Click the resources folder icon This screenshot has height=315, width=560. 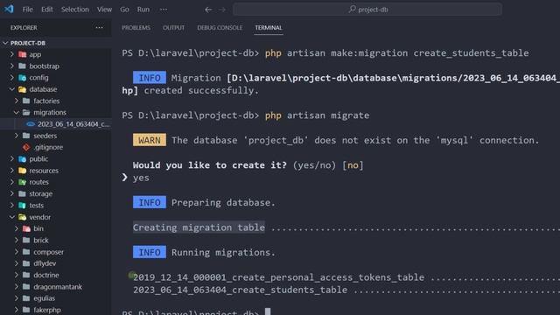[x=22, y=171]
